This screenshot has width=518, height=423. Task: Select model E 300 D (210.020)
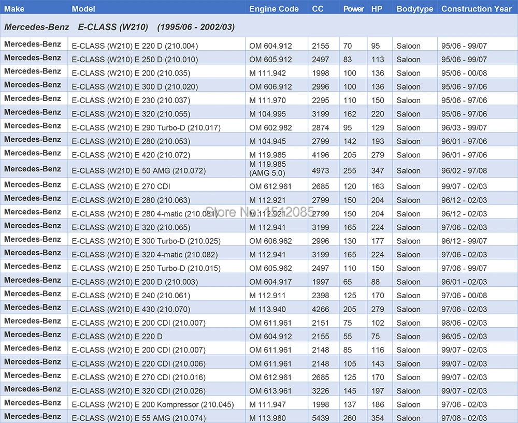pos(135,86)
